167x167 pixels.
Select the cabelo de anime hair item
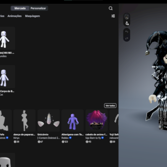click(96, 121)
